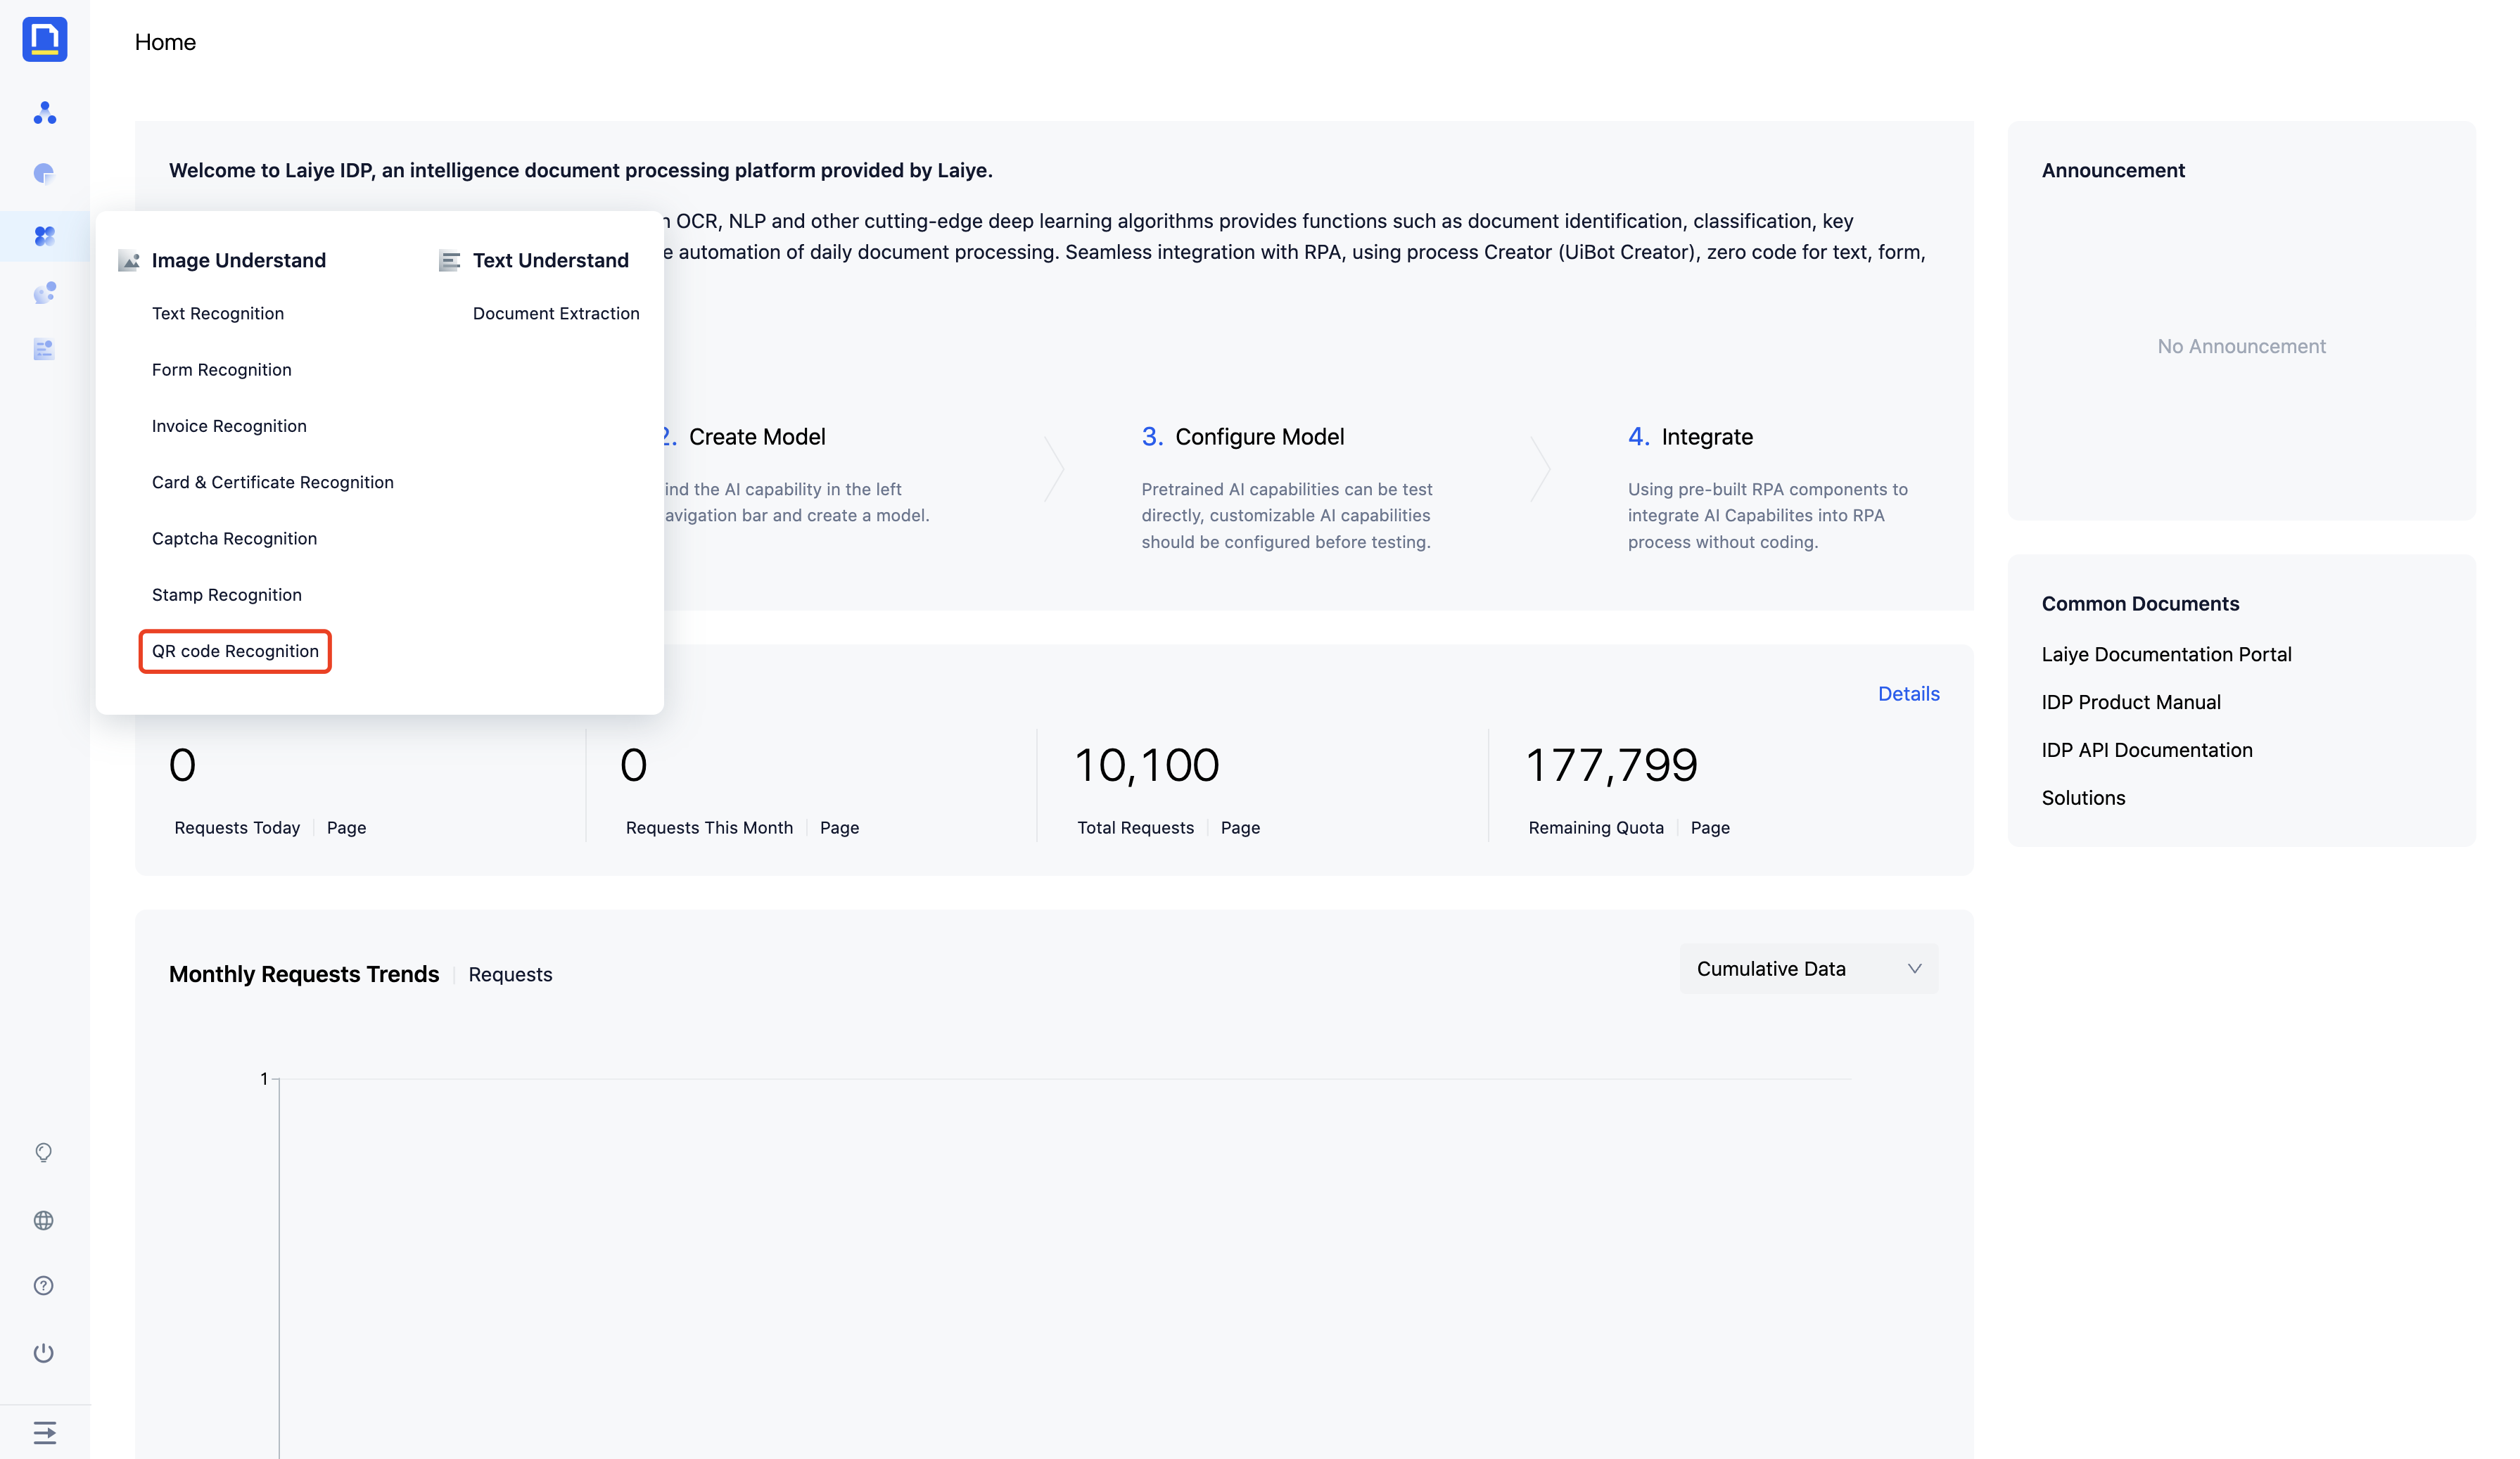
Task: Open the Cumulative Data dropdown
Action: coord(1809,968)
